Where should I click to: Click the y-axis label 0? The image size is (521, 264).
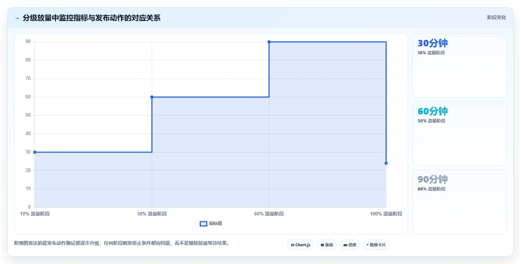[29, 207]
